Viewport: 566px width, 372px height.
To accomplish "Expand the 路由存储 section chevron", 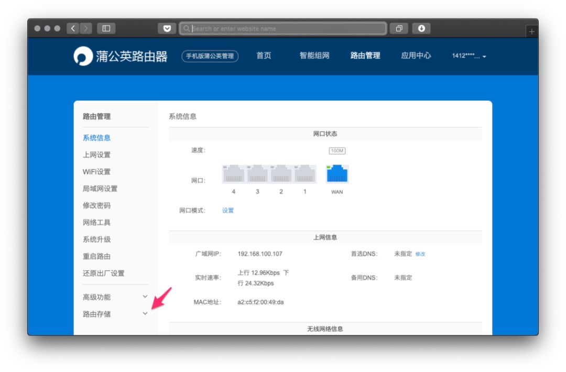I will [145, 313].
